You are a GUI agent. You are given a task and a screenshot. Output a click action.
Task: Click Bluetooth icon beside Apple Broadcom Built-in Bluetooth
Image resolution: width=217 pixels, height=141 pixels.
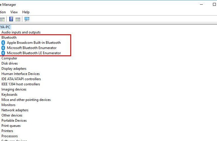3,43
